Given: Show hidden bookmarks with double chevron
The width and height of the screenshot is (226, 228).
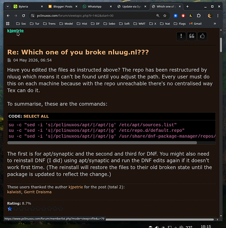Looking at the screenshot, I should [215, 24].
